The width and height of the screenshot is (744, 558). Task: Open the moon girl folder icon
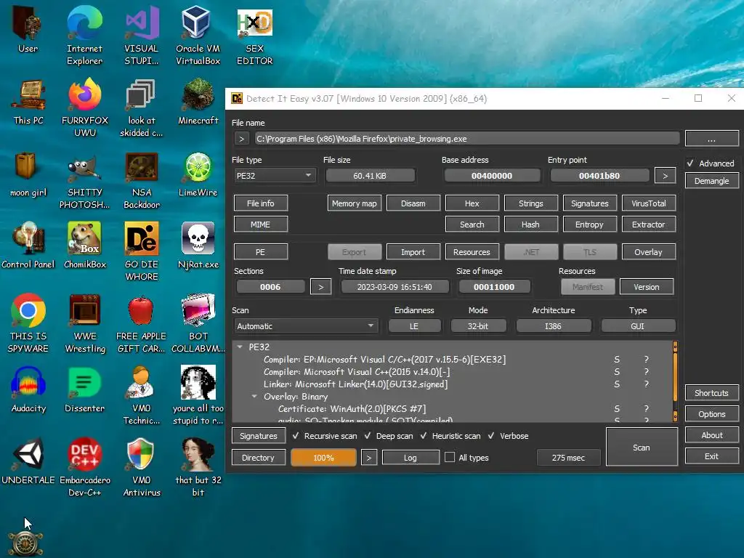28,174
